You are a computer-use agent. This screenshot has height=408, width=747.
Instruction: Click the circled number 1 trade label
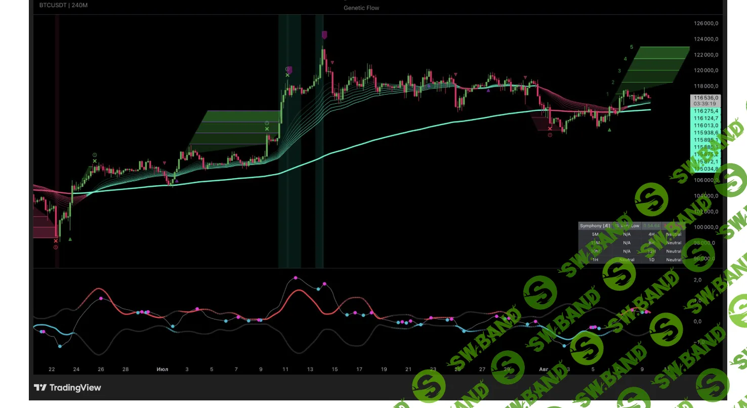tap(95, 154)
